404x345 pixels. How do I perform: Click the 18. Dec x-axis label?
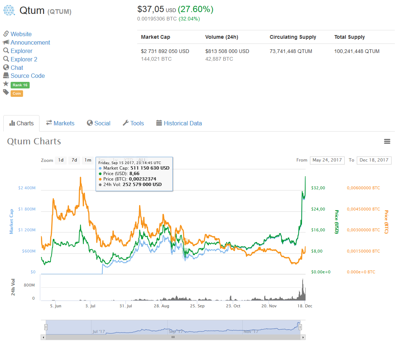click(x=305, y=306)
